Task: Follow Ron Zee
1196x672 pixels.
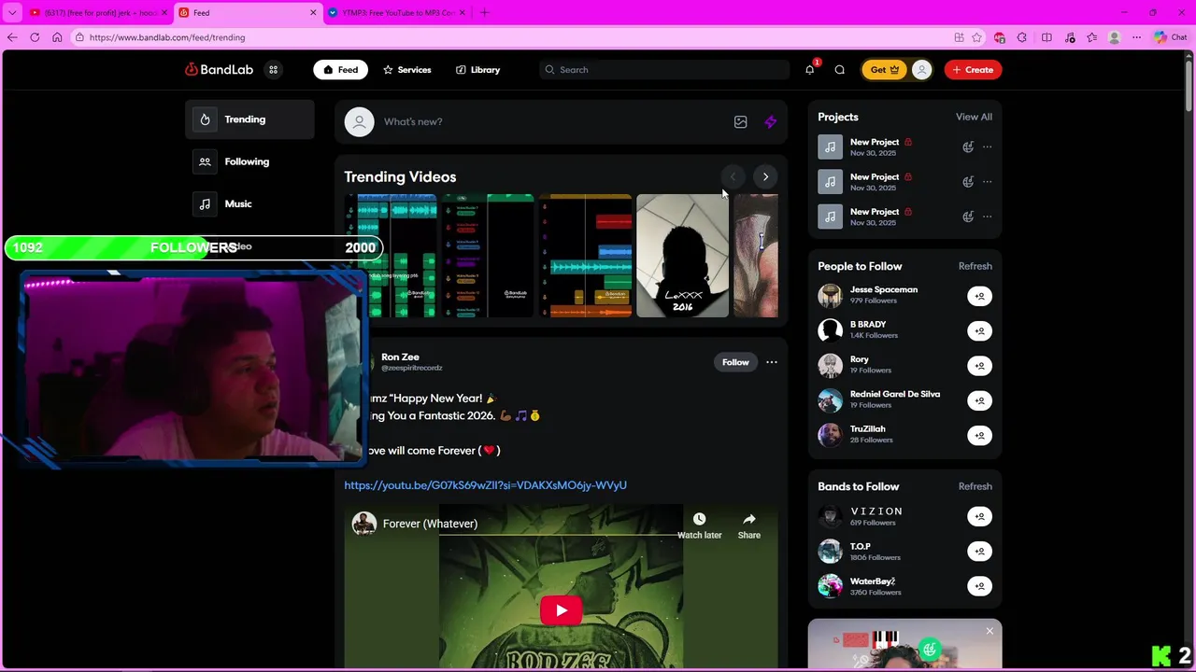Action: point(735,362)
